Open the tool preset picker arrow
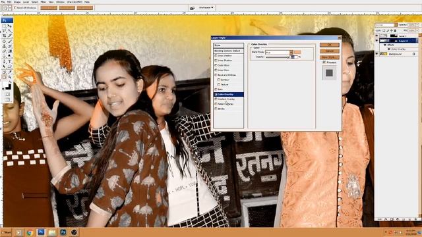Image resolution: width=422 pixels, height=237 pixels. tap(10, 8)
